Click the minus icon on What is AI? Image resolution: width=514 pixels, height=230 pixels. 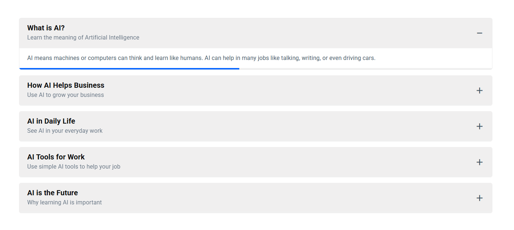click(479, 33)
